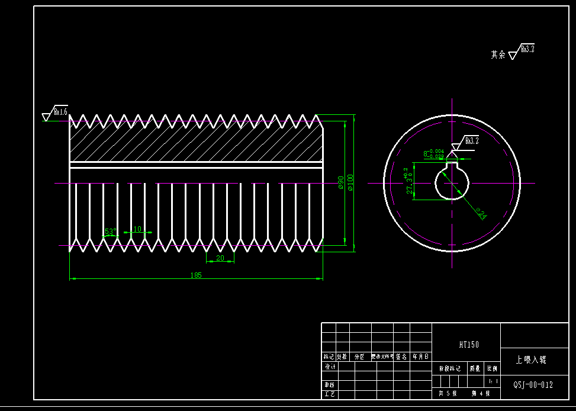Click the HT150 material text
The height and width of the screenshot is (411, 576).
(x=469, y=345)
